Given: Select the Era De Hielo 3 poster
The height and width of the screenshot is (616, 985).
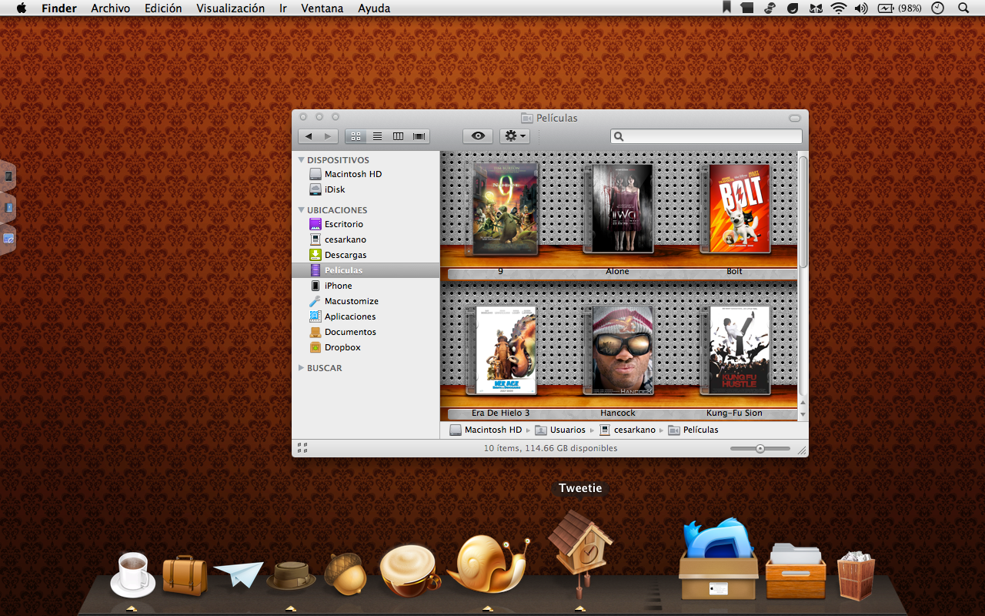Looking at the screenshot, I should 501,350.
